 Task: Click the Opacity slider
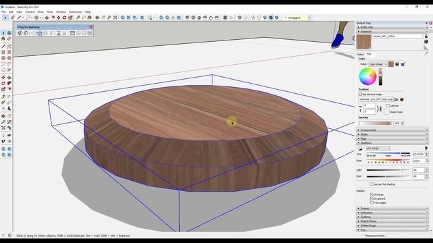(x=375, y=124)
